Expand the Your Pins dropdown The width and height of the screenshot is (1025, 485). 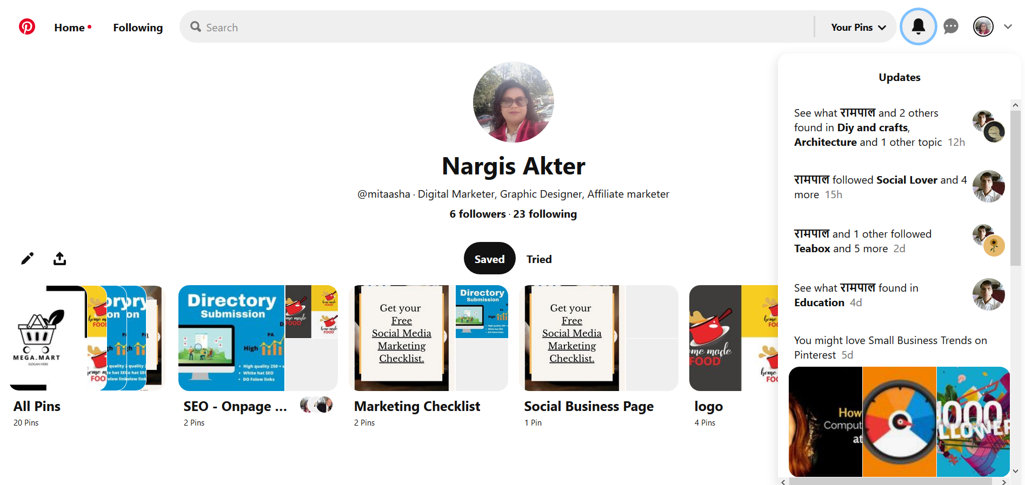(x=858, y=27)
